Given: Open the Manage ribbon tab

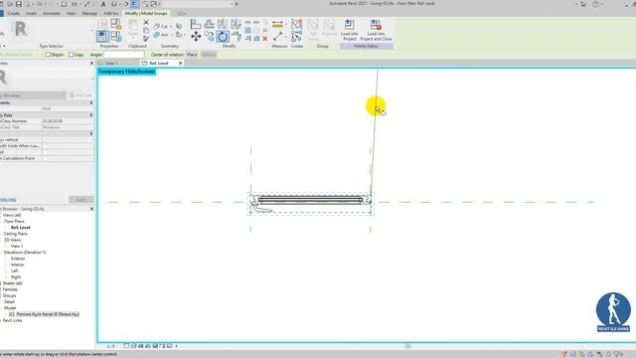Looking at the screenshot, I should coord(89,13).
